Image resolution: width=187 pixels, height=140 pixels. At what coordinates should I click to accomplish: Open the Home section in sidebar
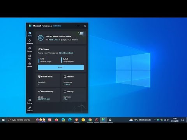coord(30,34)
